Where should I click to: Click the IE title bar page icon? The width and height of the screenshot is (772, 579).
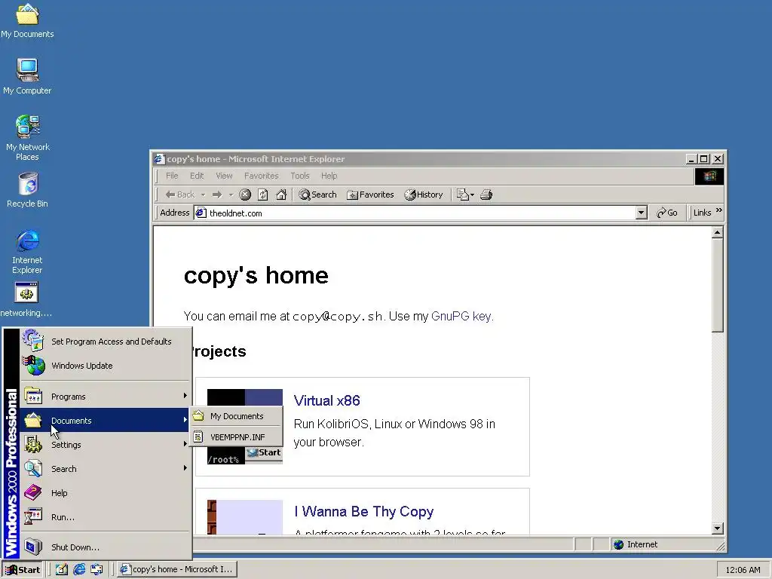click(158, 158)
